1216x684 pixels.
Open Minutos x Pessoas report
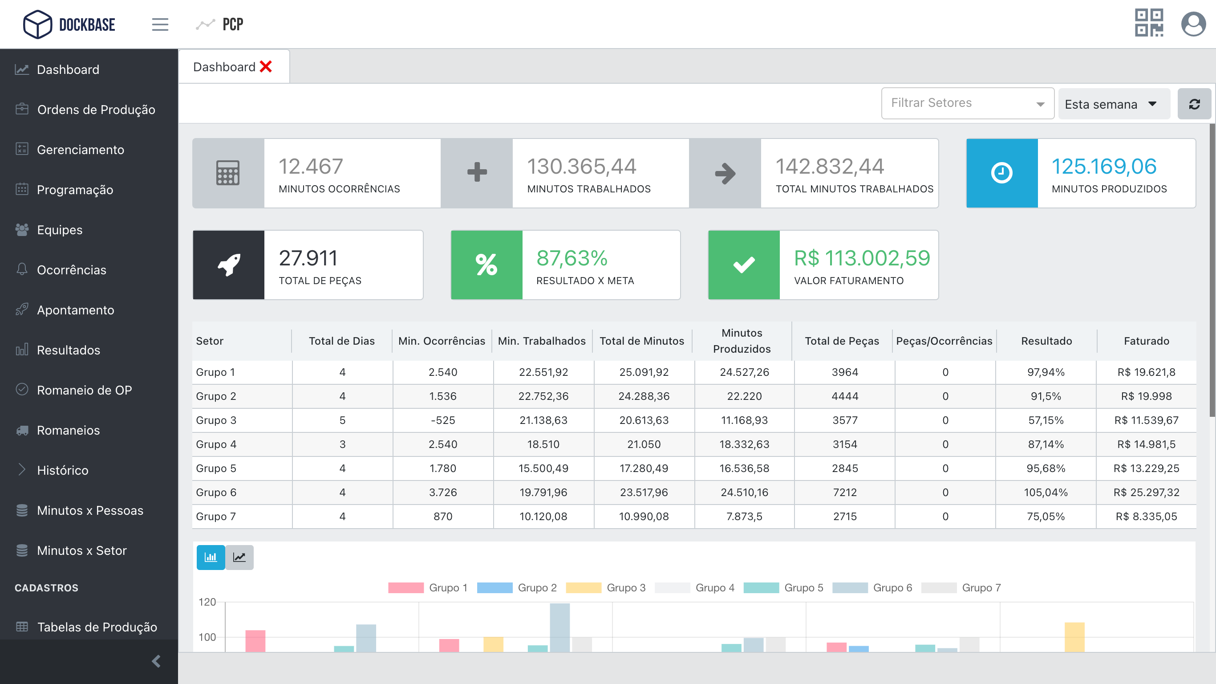tap(90, 510)
